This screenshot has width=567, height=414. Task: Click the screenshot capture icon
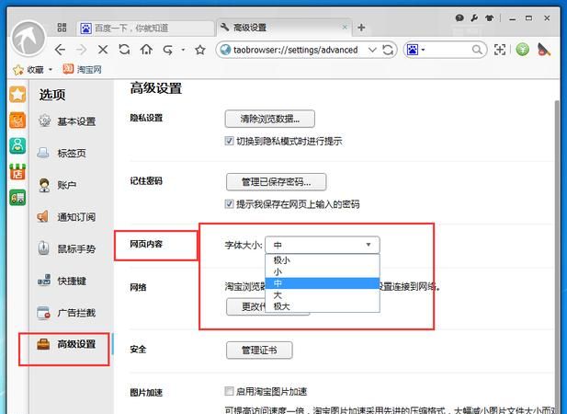[500, 50]
